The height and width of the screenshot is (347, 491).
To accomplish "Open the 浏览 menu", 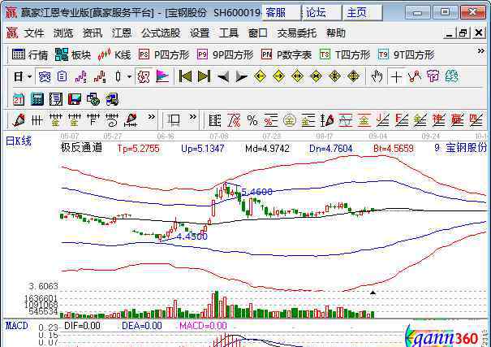I will click(63, 33).
